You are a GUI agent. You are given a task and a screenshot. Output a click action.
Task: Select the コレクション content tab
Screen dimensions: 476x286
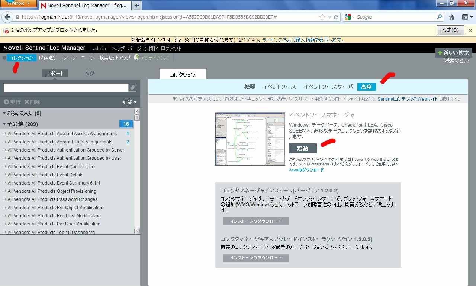183,75
